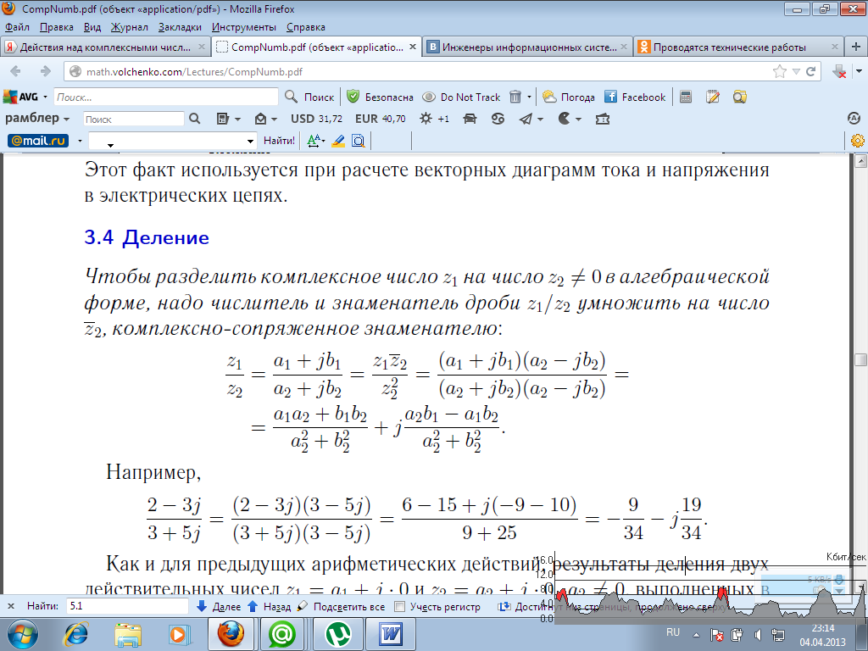868x651 pixels.
Task: Open AVG toolbar notepad icon
Action: click(x=712, y=97)
